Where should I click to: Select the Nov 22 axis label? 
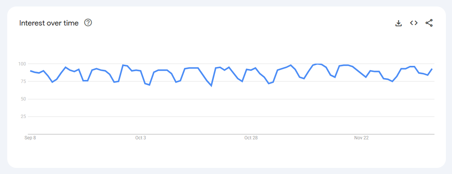[361, 138]
